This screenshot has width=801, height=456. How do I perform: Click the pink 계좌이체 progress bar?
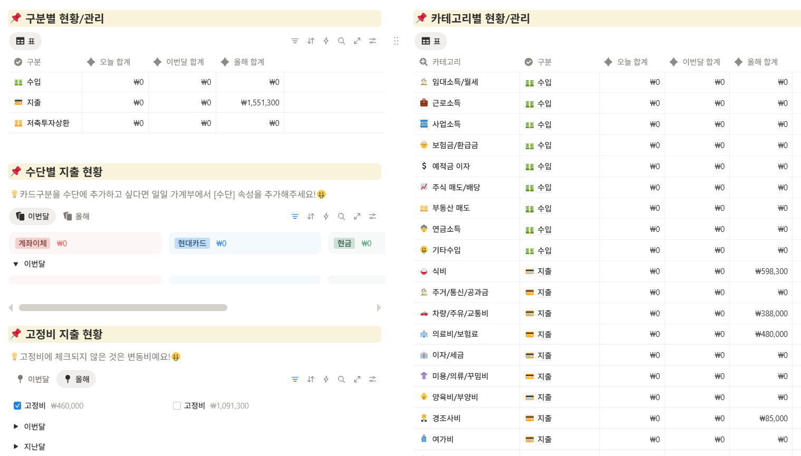coord(84,279)
